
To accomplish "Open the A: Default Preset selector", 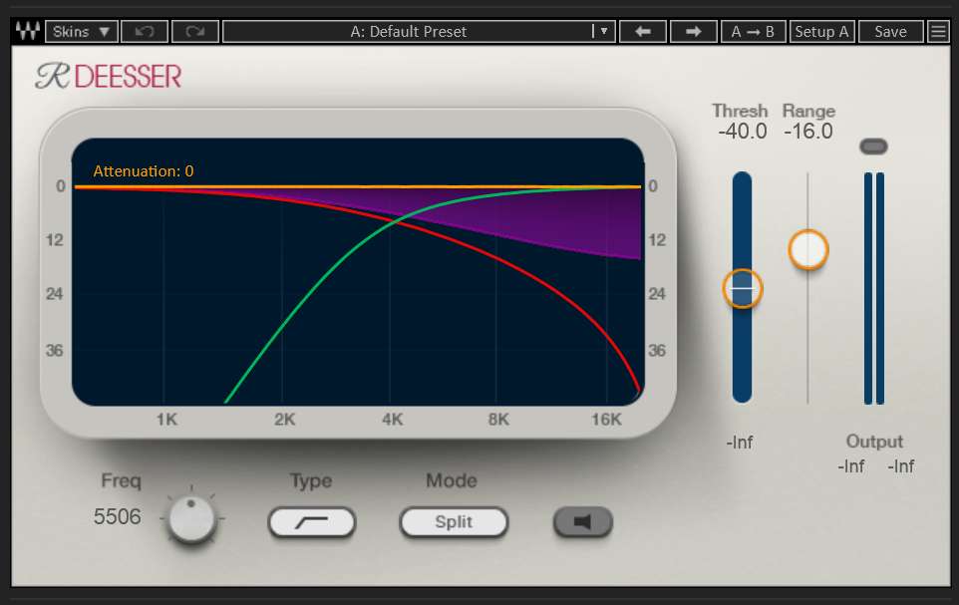I will click(x=408, y=31).
